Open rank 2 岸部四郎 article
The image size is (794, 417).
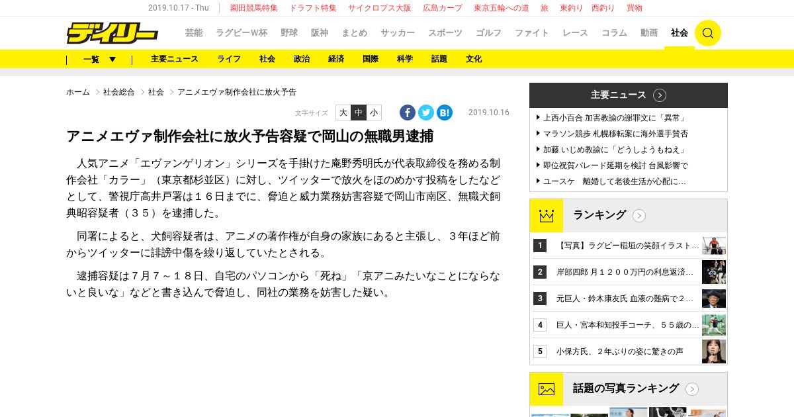pyautogui.click(x=625, y=272)
